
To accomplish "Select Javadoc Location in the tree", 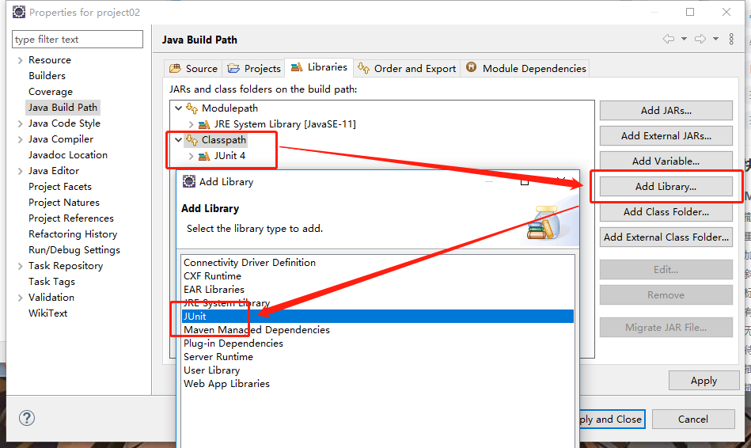I will click(67, 155).
